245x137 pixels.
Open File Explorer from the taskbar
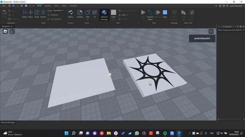pyautogui.click(x=109, y=133)
